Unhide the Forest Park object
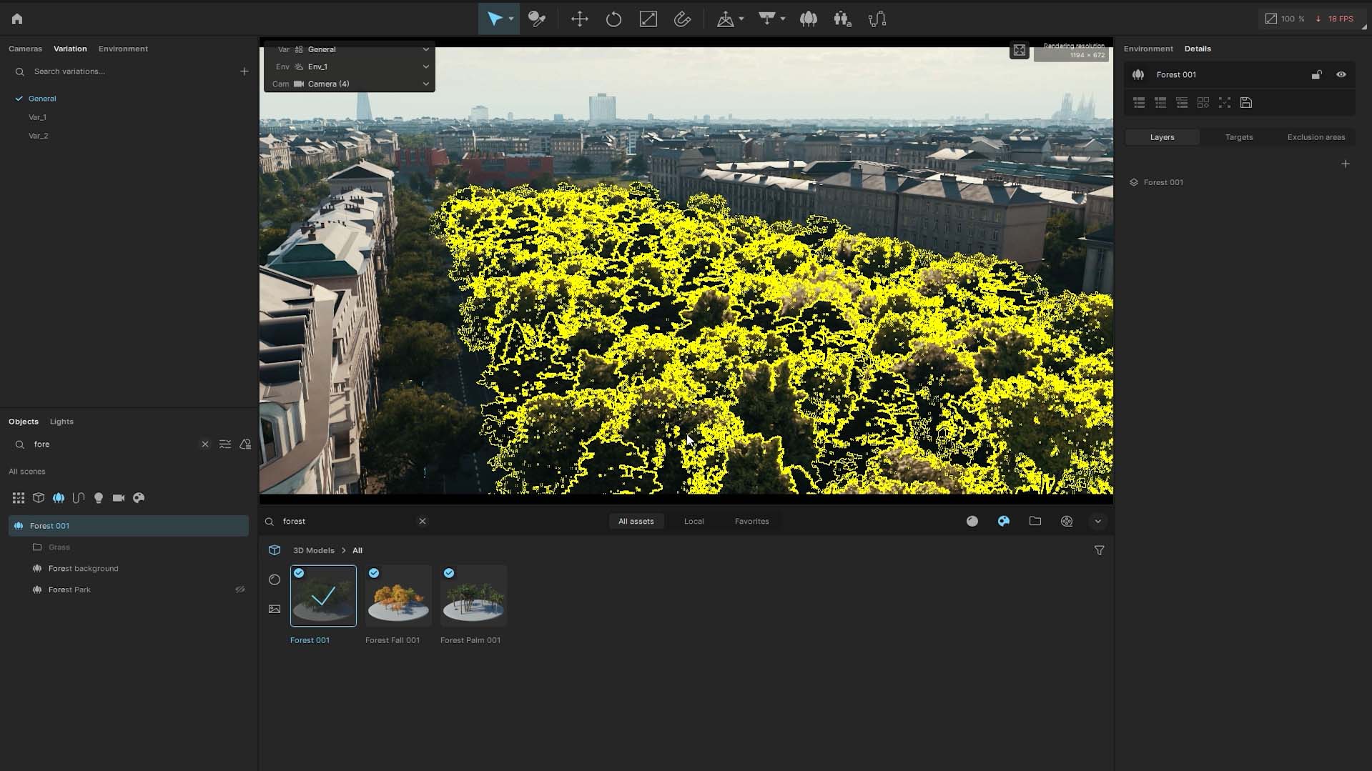Viewport: 1372px width, 771px height. (240, 590)
